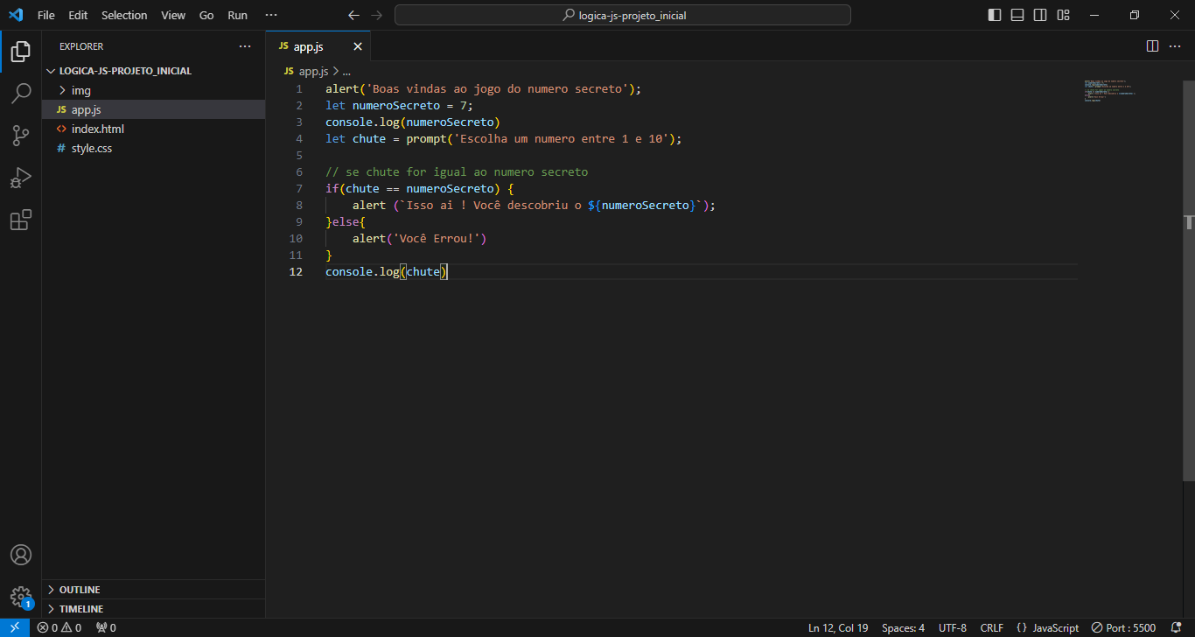Toggle the secondary side bar layout icon
This screenshot has height=637, width=1195.
tap(1040, 15)
